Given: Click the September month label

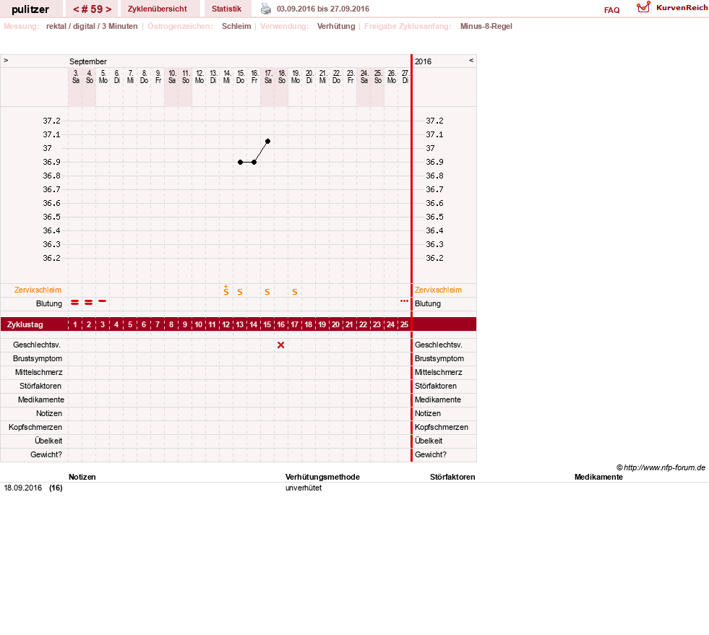Looking at the screenshot, I should (x=87, y=61).
